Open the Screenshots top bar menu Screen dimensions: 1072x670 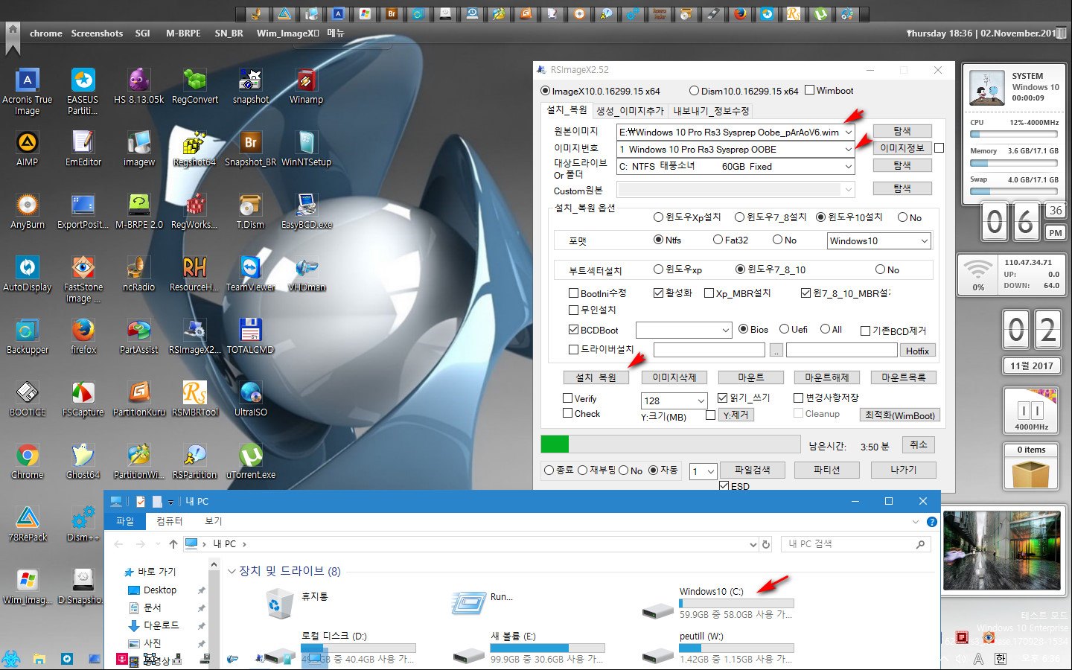click(97, 33)
